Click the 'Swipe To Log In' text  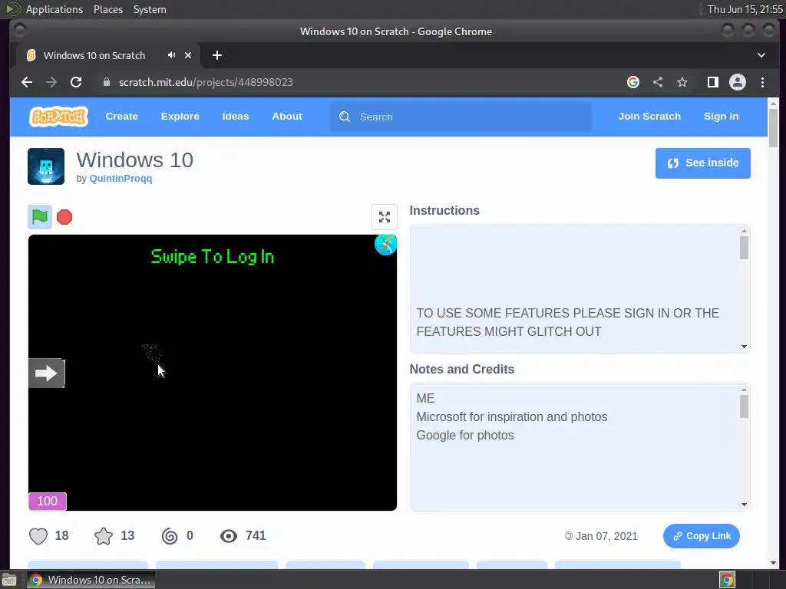point(213,257)
